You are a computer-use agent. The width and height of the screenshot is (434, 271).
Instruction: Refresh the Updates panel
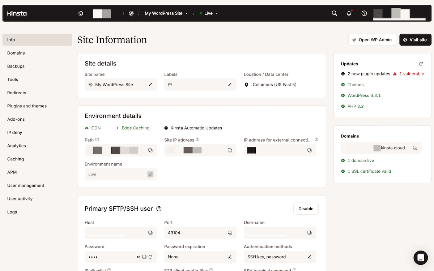421,64
